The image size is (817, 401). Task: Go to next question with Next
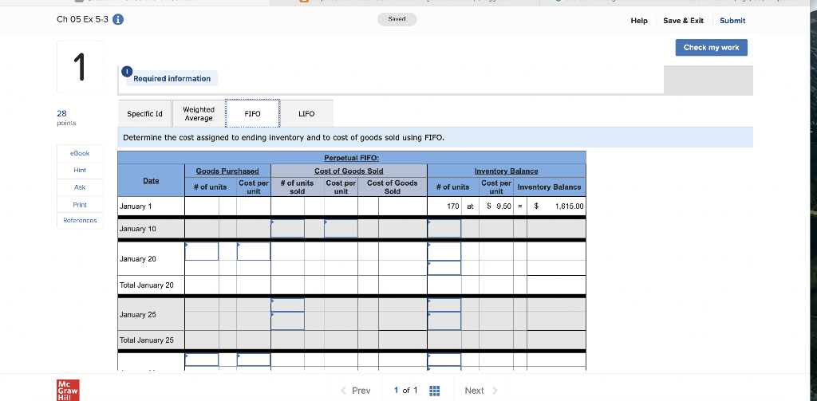click(x=481, y=390)
